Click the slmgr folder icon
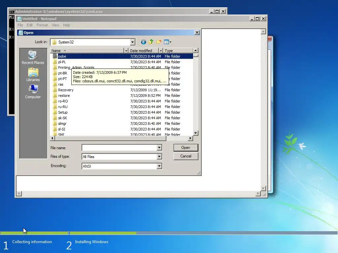The height and width of the screenshot is (253, 338). coord(55,123)
